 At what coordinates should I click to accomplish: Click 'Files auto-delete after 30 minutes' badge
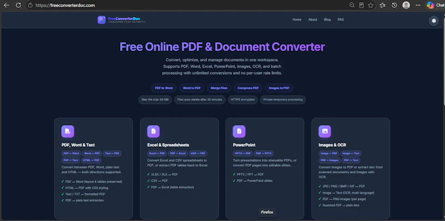pyautogui.click(x=200, y=100)
